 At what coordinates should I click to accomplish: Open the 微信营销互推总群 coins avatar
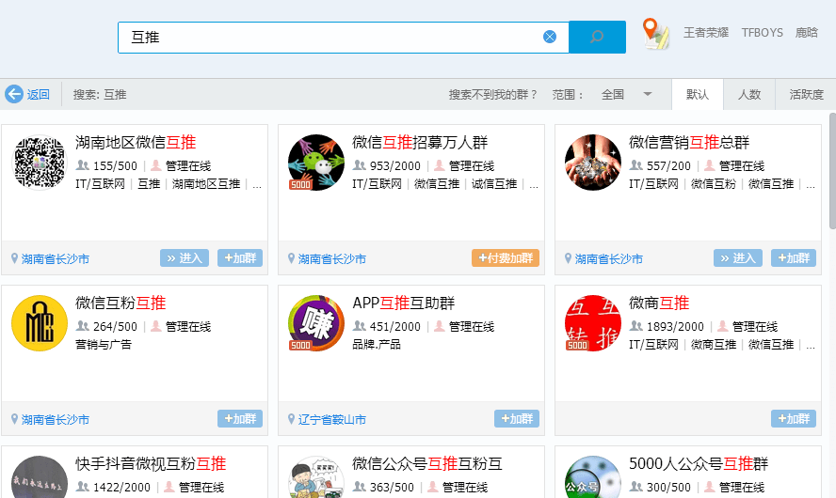point(593,163)
